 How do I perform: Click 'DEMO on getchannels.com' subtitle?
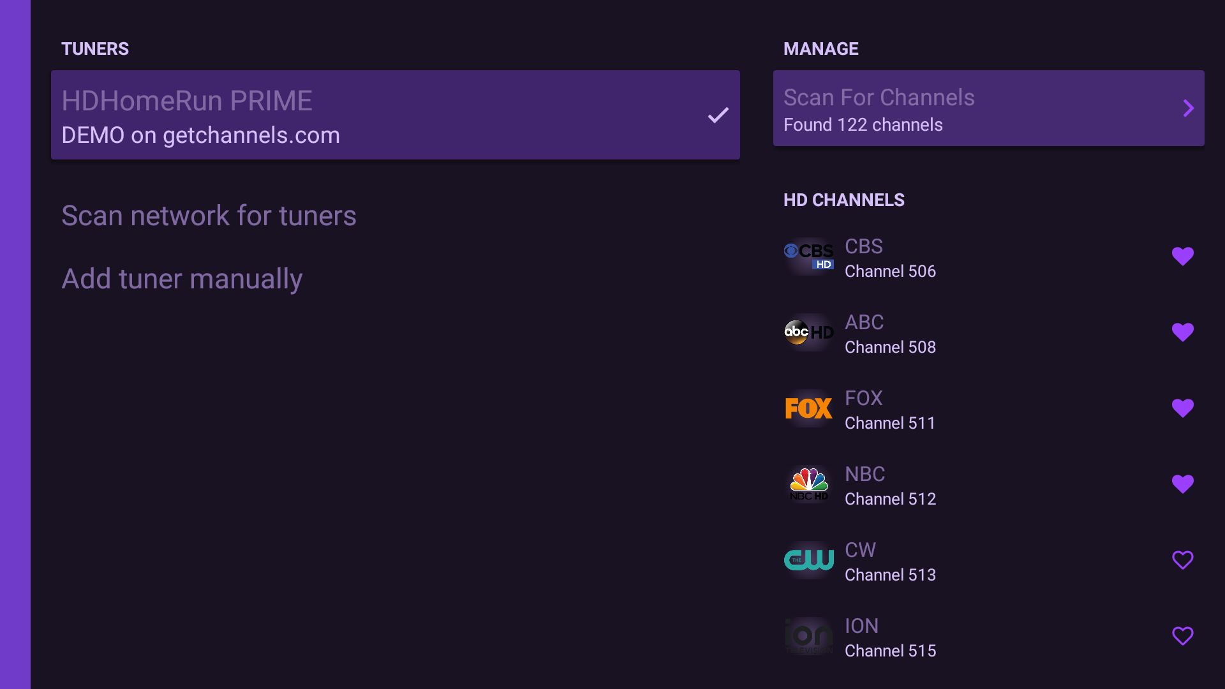tap(200, 135)
